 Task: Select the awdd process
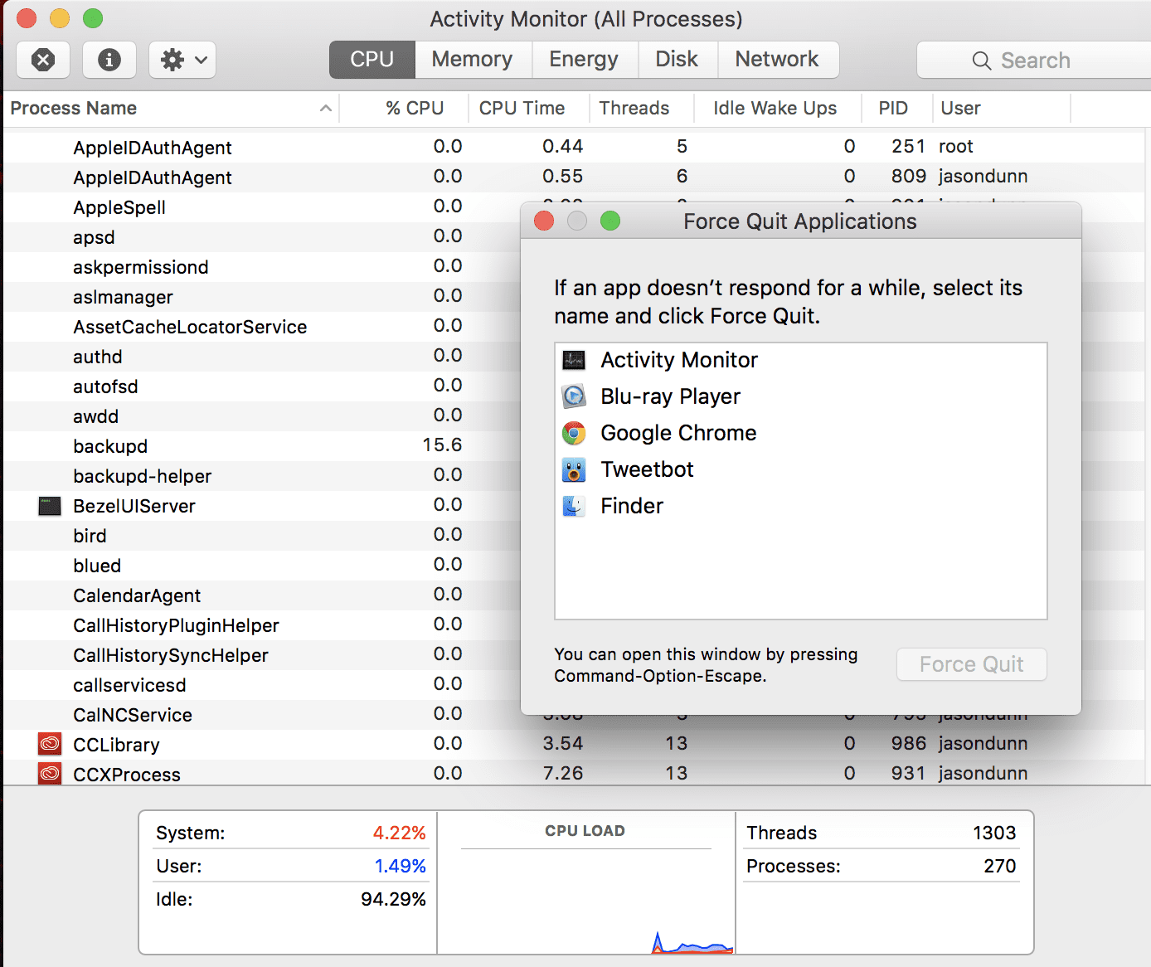[95, 416]
